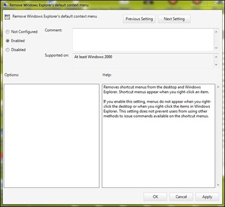Click the Help text starting 'Removes shortcut menus'
Viewport: 225px width, 207px height.
point(156,90)
